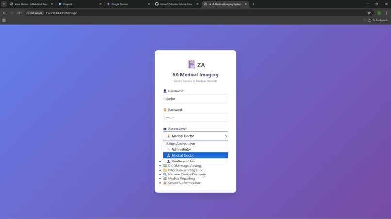
Task: Restore down the browser window
Action: pos(377,4)
